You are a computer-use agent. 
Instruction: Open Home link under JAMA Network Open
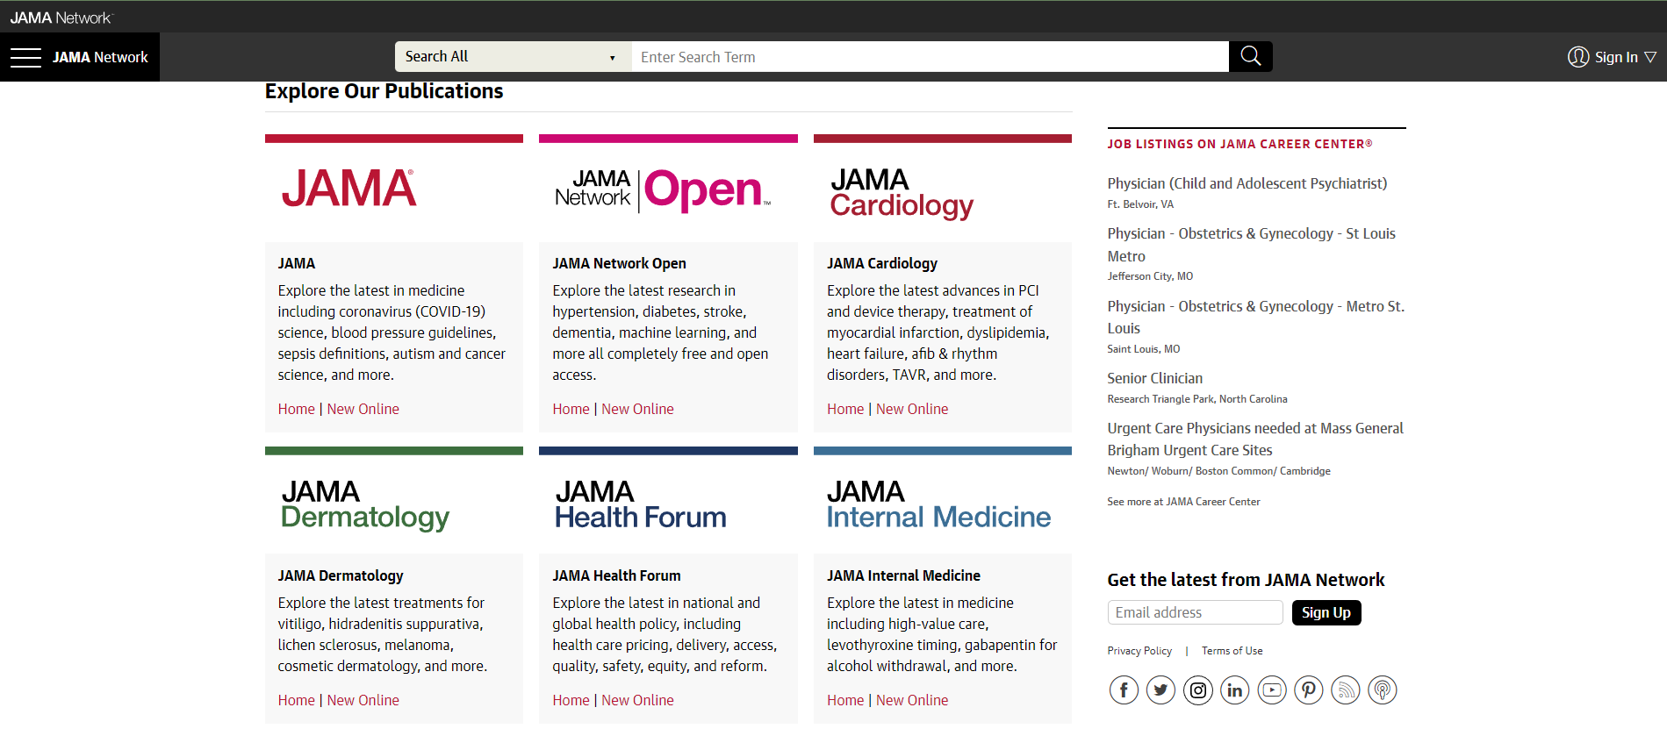coord(571,409)
